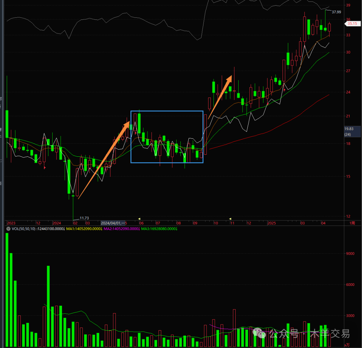Image resolution: width=362 pixels, height=348 pixels.
Task: Click the 19.83 (24) crosshair price box
Action: pos(352,132)
